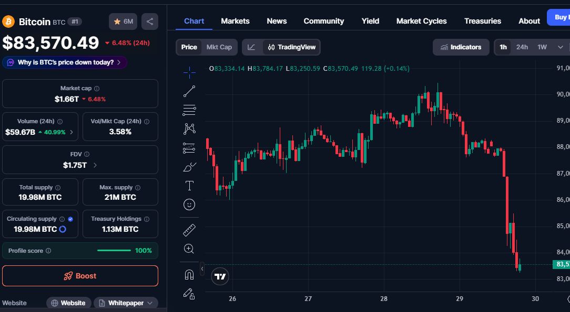Viewport: 570px width, 312px height.
Task: Select the crosshair cursor tool
Action: click(x=189, y=72)
